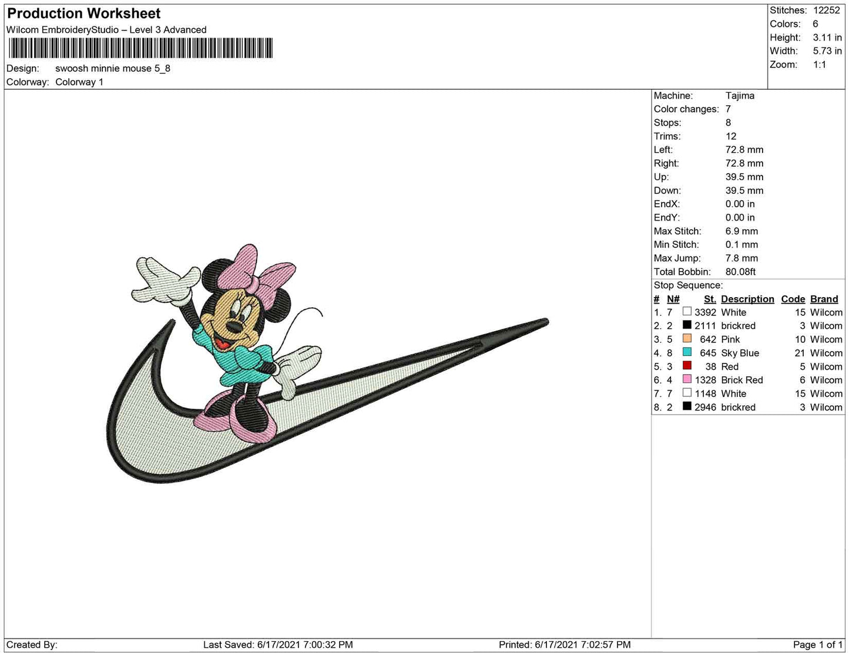Click the "Right:" label
Viewport: 849px width, 653px height.
(666, 163)
